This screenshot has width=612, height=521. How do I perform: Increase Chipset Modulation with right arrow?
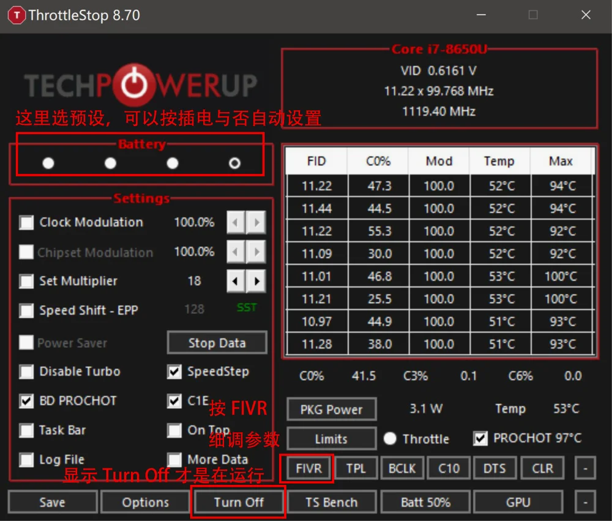click(256, 252)
